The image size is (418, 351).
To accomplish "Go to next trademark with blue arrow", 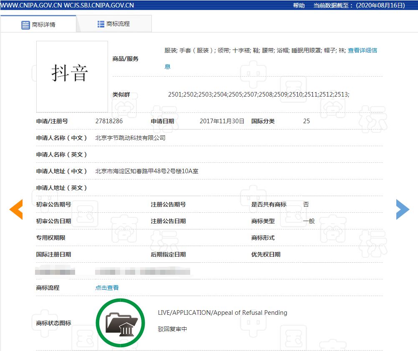I will point(403,209).
